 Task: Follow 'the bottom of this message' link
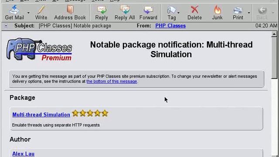[112, 82]
